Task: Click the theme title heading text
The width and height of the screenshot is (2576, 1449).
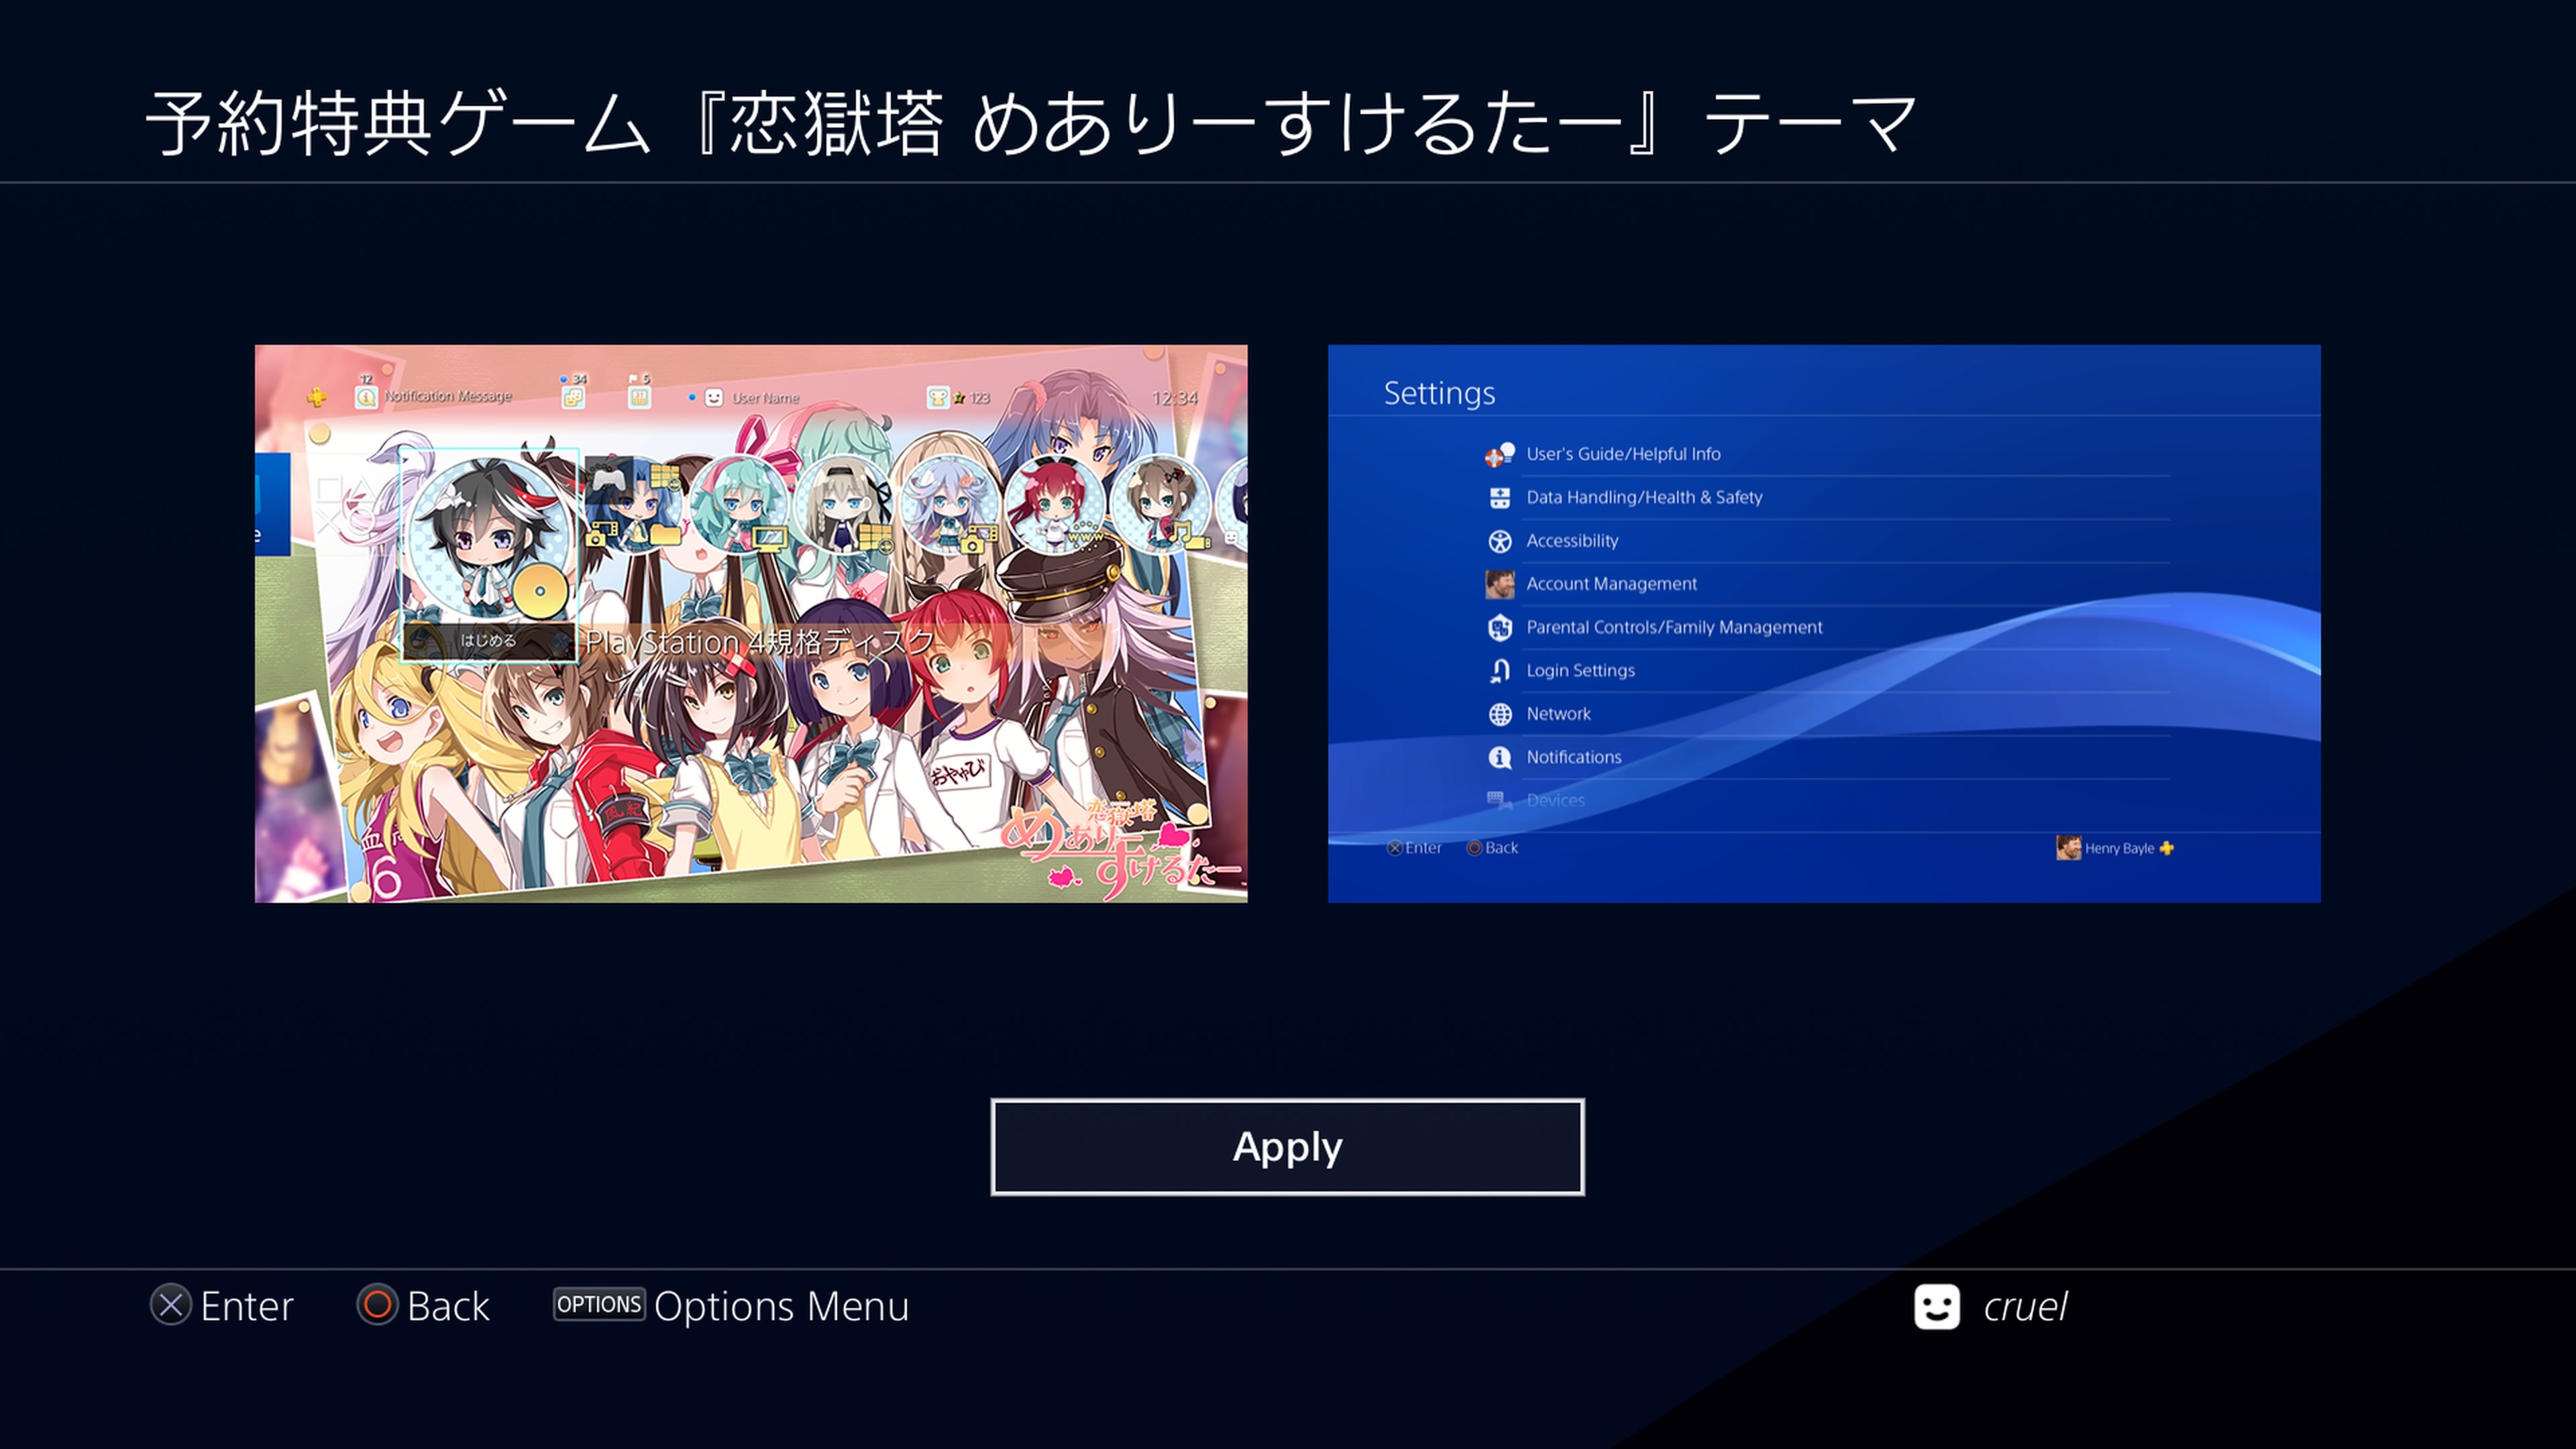Action: pos(1031,122)
